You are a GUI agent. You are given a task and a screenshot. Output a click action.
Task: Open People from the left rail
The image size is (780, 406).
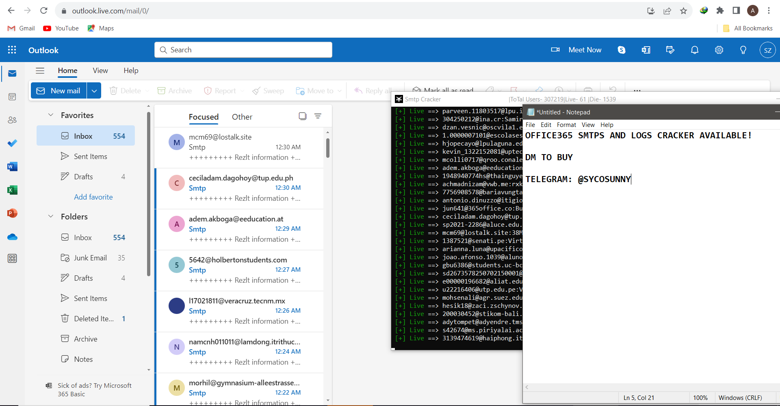[x=12, y=120]
